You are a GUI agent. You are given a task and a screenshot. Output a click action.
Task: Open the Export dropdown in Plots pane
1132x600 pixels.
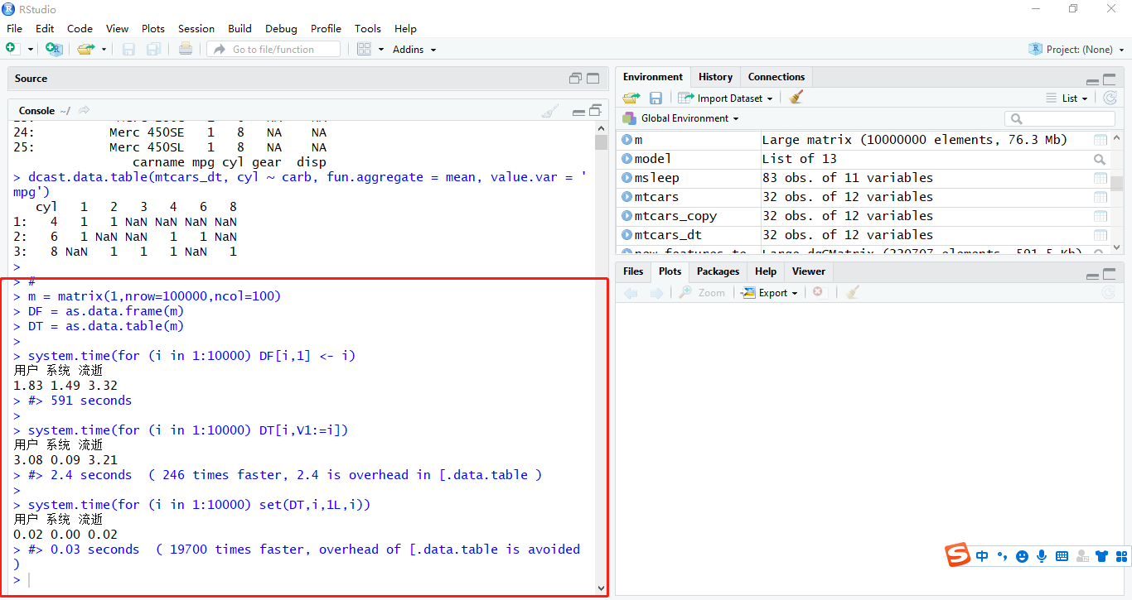coord(769,292)
